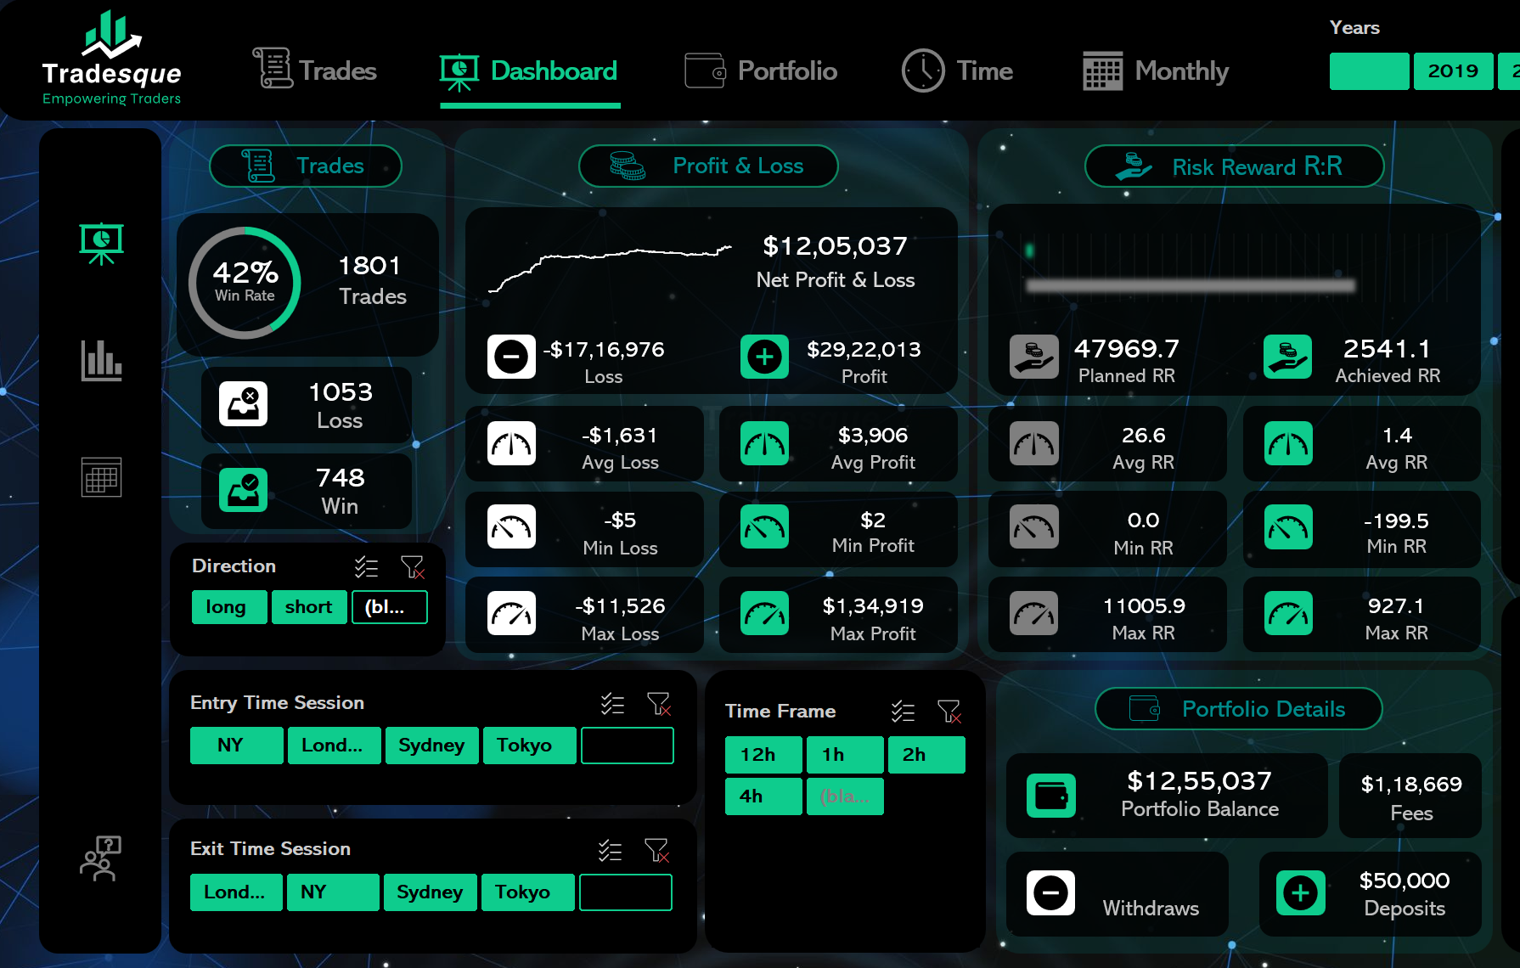
Task: Open the Trades navigation tab
Action: coord(315,70)
